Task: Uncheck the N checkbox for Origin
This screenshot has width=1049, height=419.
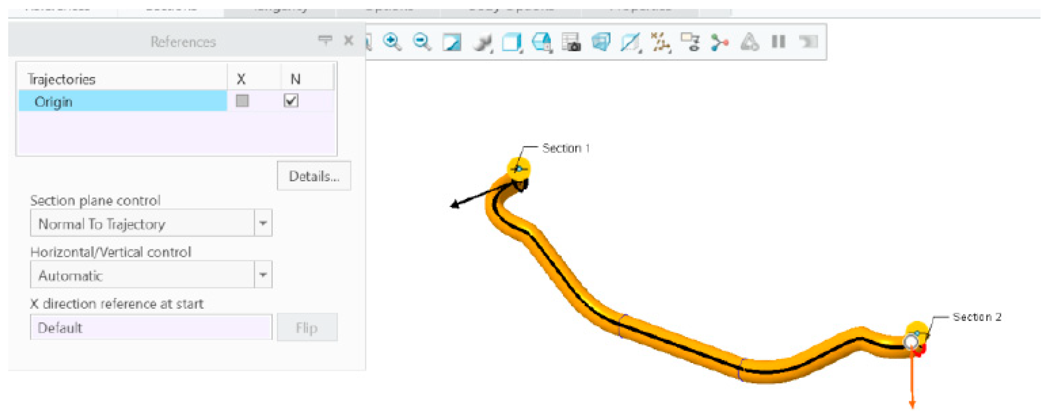Action: click(291, 100)
